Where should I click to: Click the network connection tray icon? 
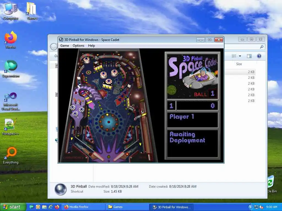tap(256, 207)
